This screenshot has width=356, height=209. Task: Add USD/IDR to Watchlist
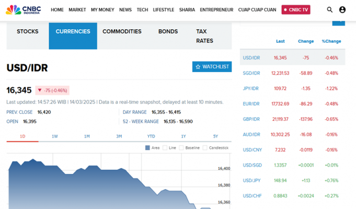point(212,67)
